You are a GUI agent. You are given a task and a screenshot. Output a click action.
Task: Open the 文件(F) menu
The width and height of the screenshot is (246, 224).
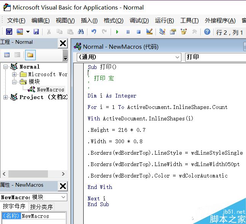[x=16, y=21]
